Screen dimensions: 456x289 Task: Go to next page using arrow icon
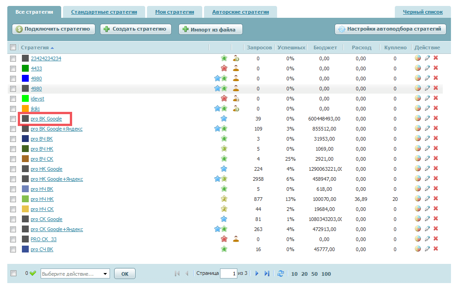[x=257, y=273]
